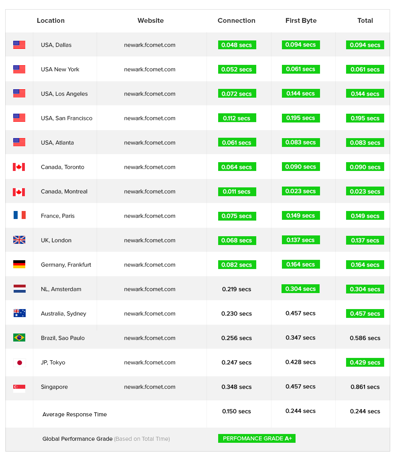Click the Netherlands flag beside Amsterdam
Screen dimensions: 395x454
pos(19,289)
